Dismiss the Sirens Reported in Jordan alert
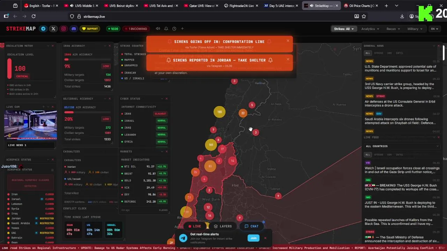The height and width of the screenshot is (251, 447). click(288, 59)
